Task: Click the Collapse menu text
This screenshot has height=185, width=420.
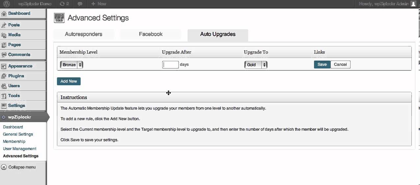Action: point(22,167)
